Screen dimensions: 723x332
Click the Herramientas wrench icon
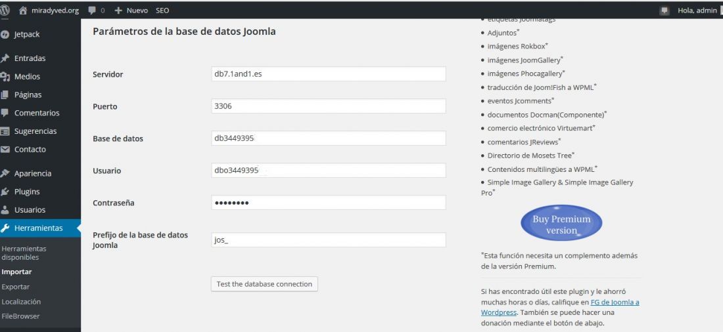click(x=5, y=228)
